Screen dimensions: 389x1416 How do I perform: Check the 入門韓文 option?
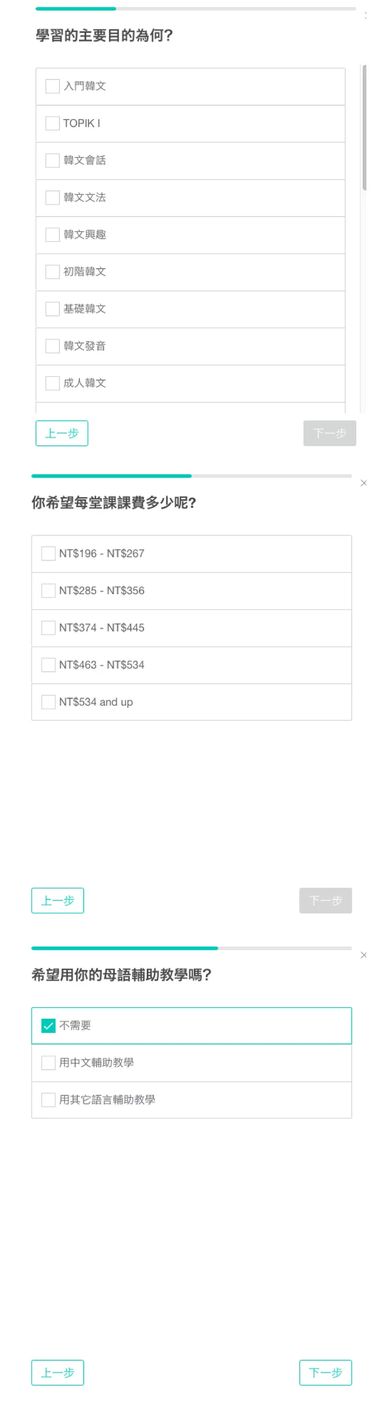(x=53, y=86)
